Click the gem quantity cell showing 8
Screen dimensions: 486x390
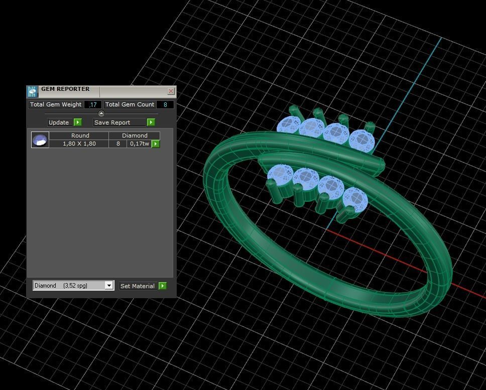118,144
